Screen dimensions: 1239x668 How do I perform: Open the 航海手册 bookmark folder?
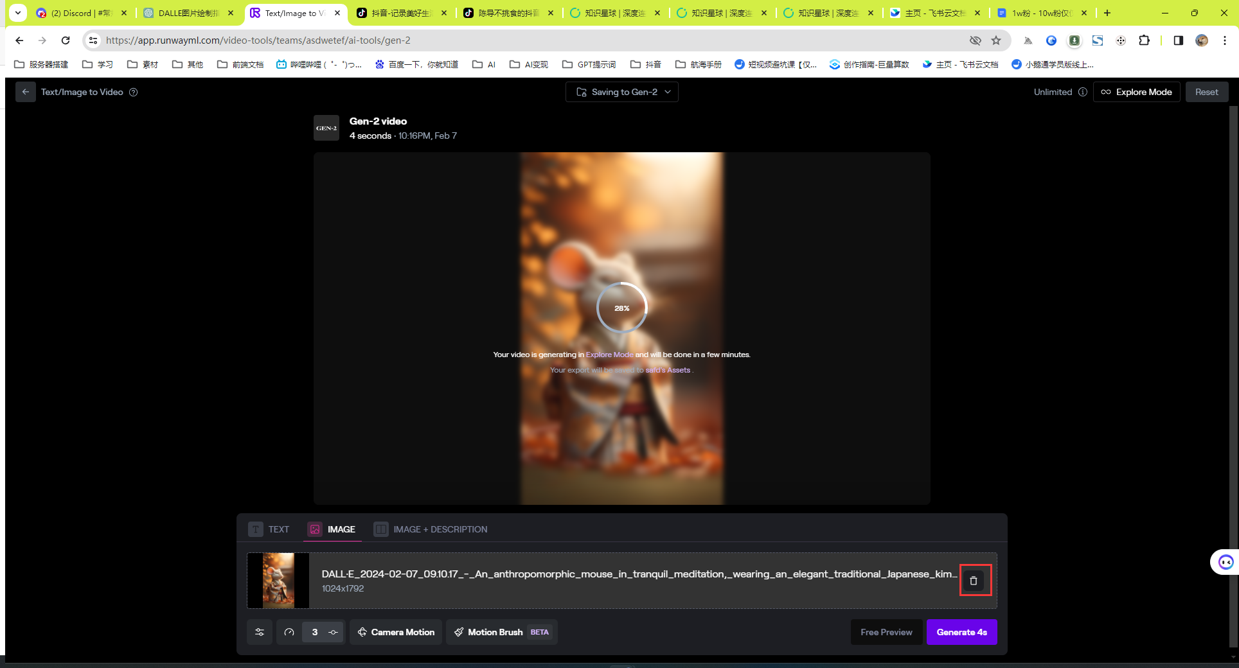click(x=698, y=64)
